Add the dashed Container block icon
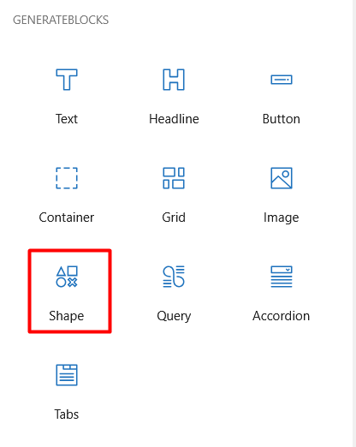This screenshot has width=356, height=447. 67,178
